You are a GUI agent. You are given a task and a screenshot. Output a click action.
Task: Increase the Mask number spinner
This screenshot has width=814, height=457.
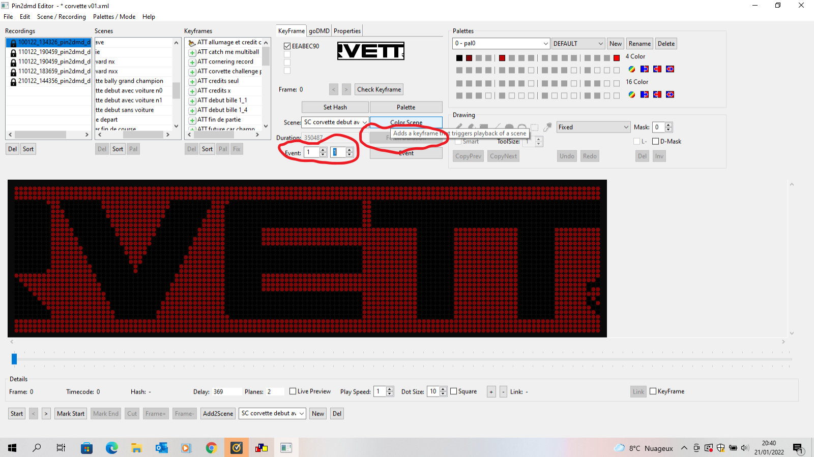coord(668,125)
